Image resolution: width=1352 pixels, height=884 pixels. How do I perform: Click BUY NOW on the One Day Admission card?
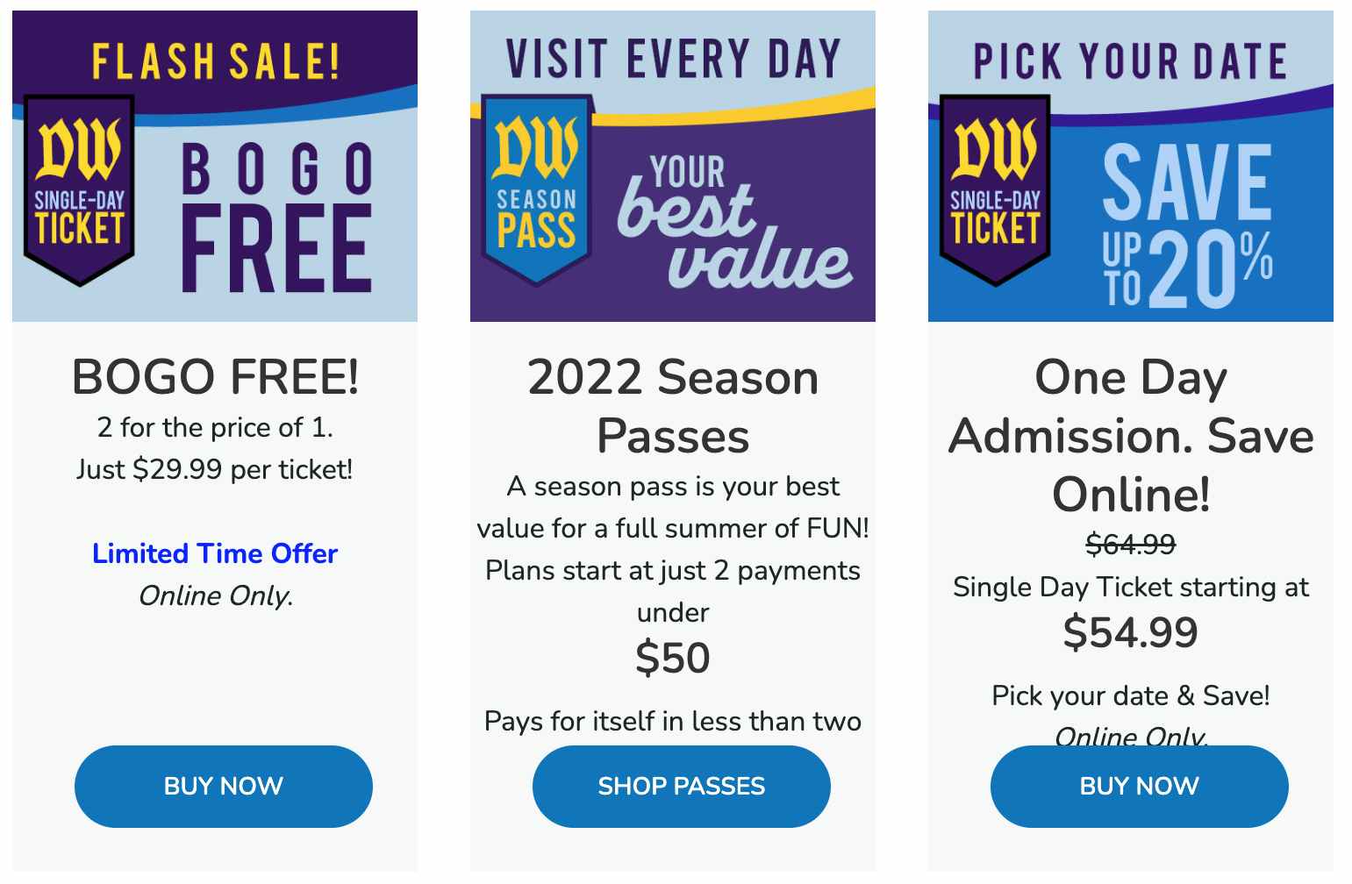tap(1138, 787)
